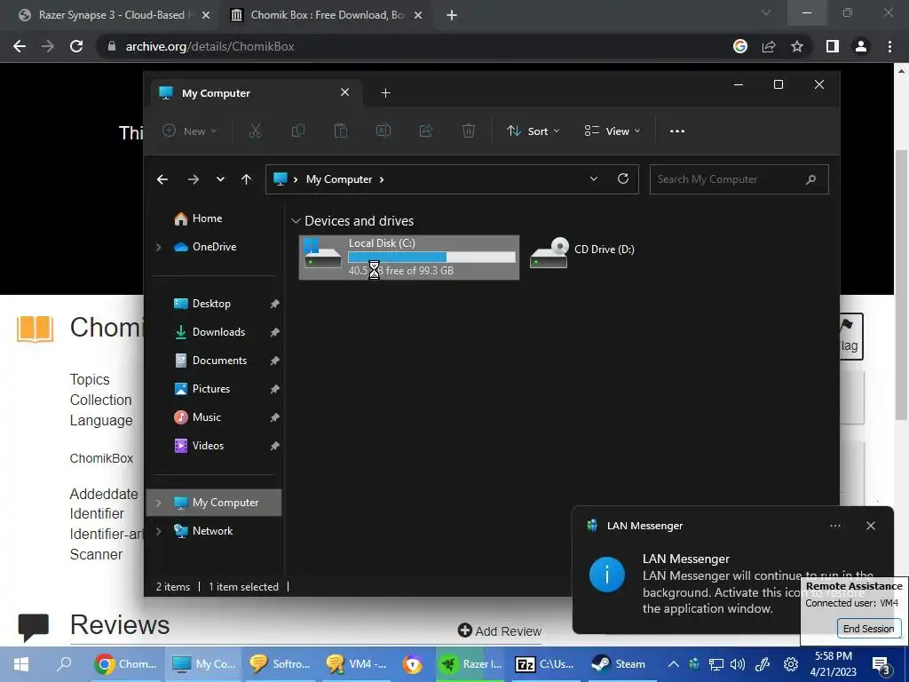Expand OneDrive in the navigation pane
909x682 pixels.
click(x=158, y=247)
